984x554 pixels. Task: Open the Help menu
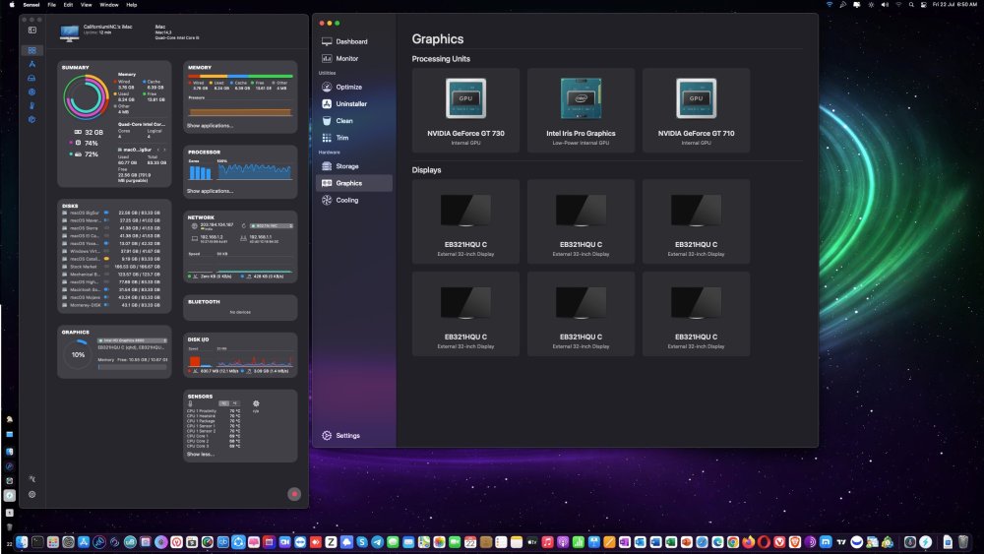(x=132, y=4)
